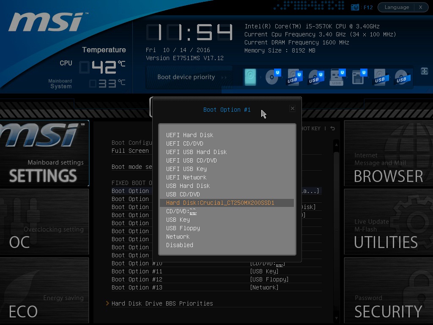Open the OC overclocking panel
The width and height of the screenshot is (433, 325).
tap(44, 222)
